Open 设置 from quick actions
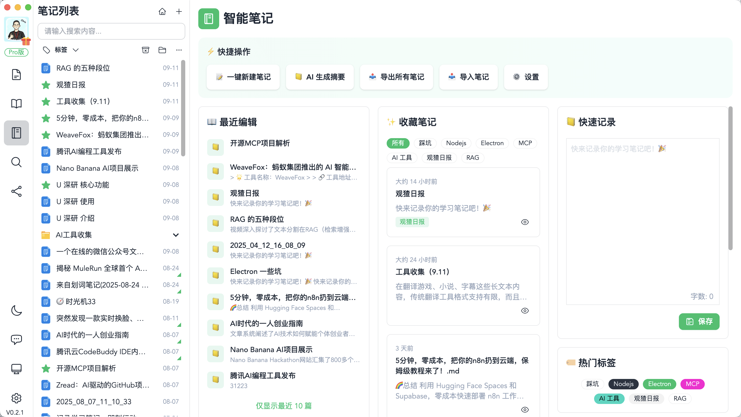 point(526,77)
